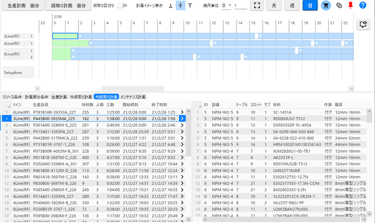This screenshot has width=375, height=223.
Task: Open the shopping cart icon
Action: pyautogui.click(x=326, y=6)
